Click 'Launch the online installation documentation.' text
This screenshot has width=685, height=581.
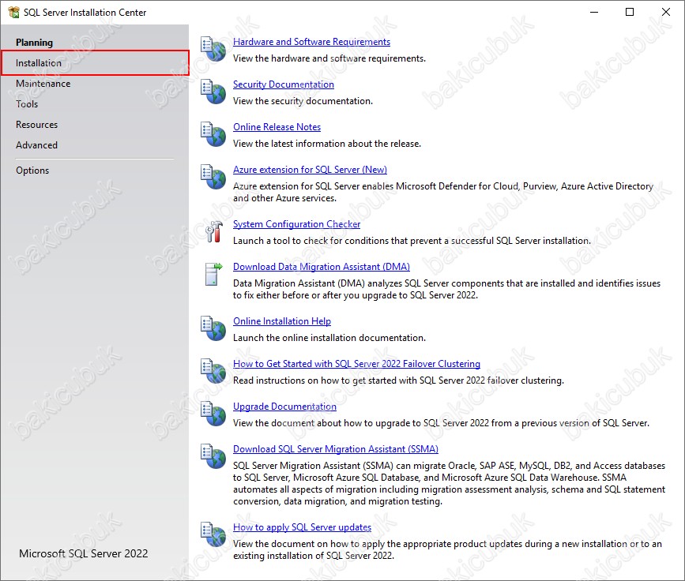329,337
